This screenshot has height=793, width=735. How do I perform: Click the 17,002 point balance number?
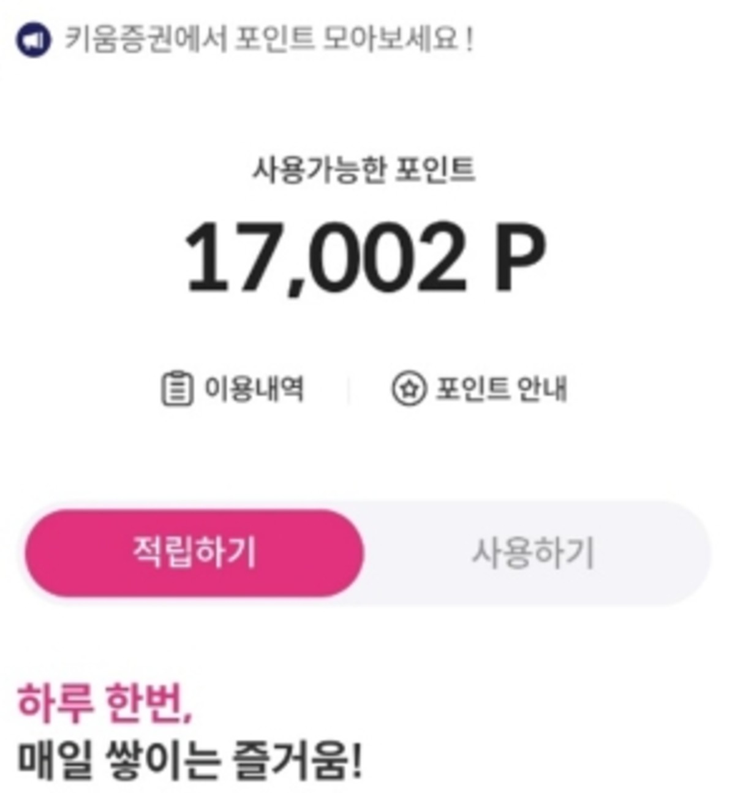point(323,257)
